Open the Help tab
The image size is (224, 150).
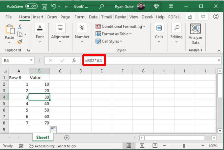pyautogui.click(x=160, y=17)
